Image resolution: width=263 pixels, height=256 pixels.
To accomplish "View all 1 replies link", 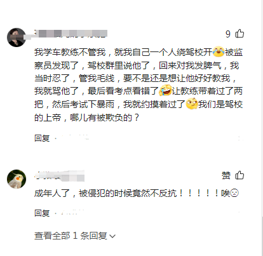I will pos(75,236).
